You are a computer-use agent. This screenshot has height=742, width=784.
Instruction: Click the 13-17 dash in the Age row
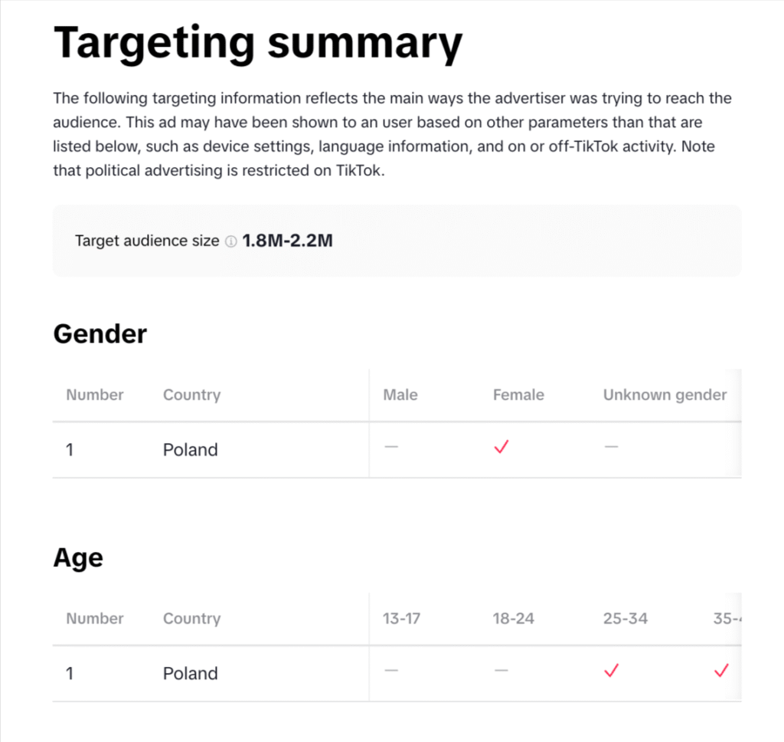pos(391,671)
